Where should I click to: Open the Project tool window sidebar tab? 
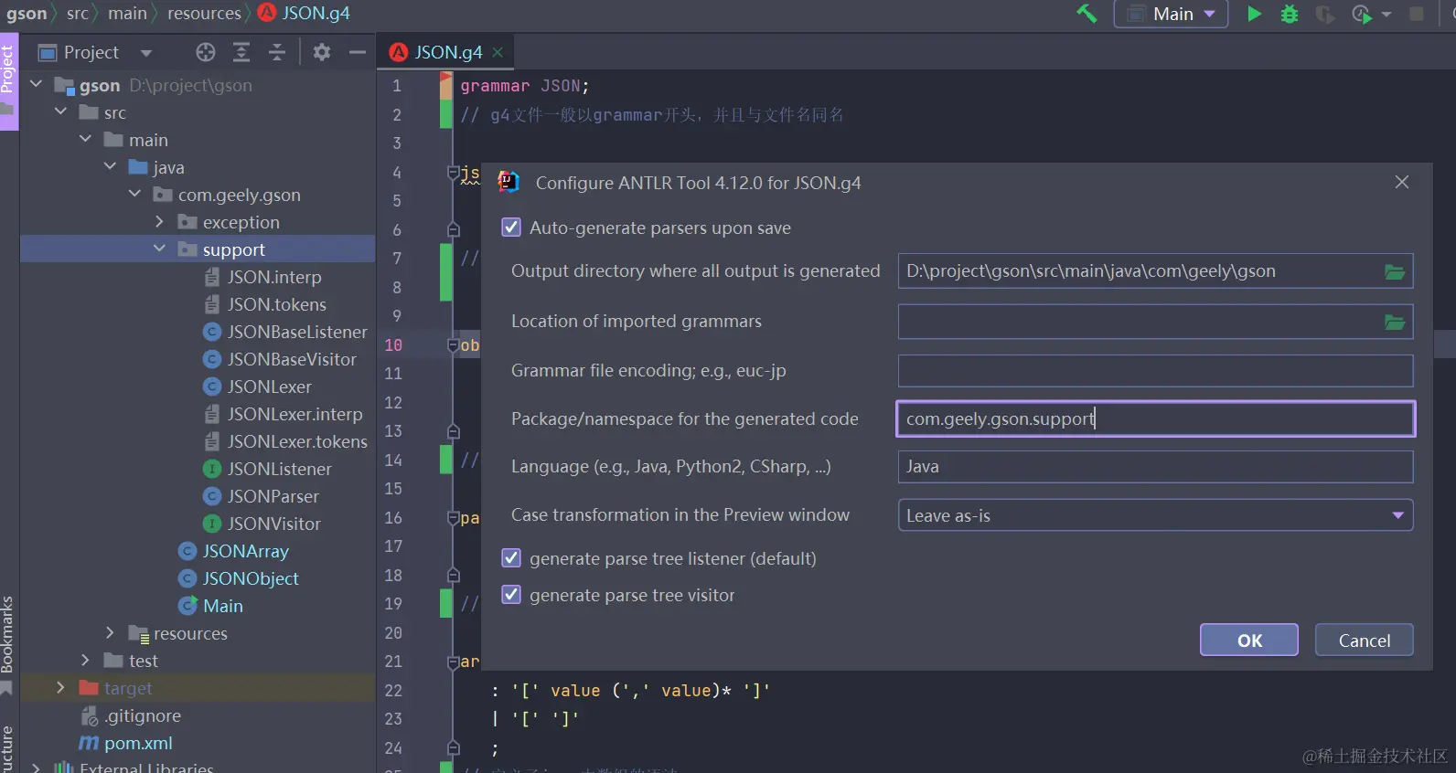coord(8,81)
